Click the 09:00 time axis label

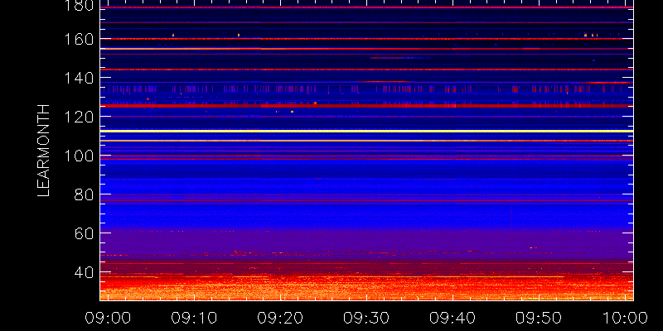(108, 318)
